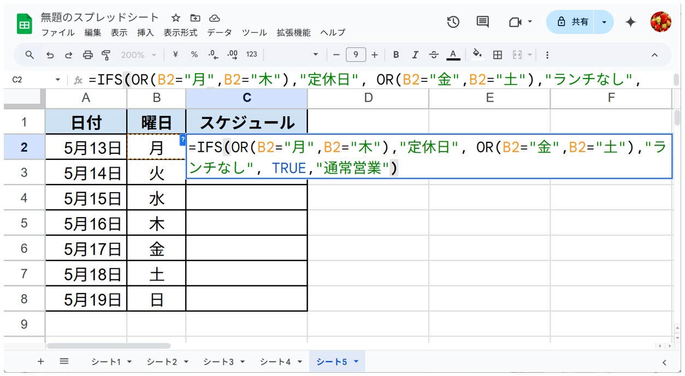Open text color picker

(x=453, y=55)
